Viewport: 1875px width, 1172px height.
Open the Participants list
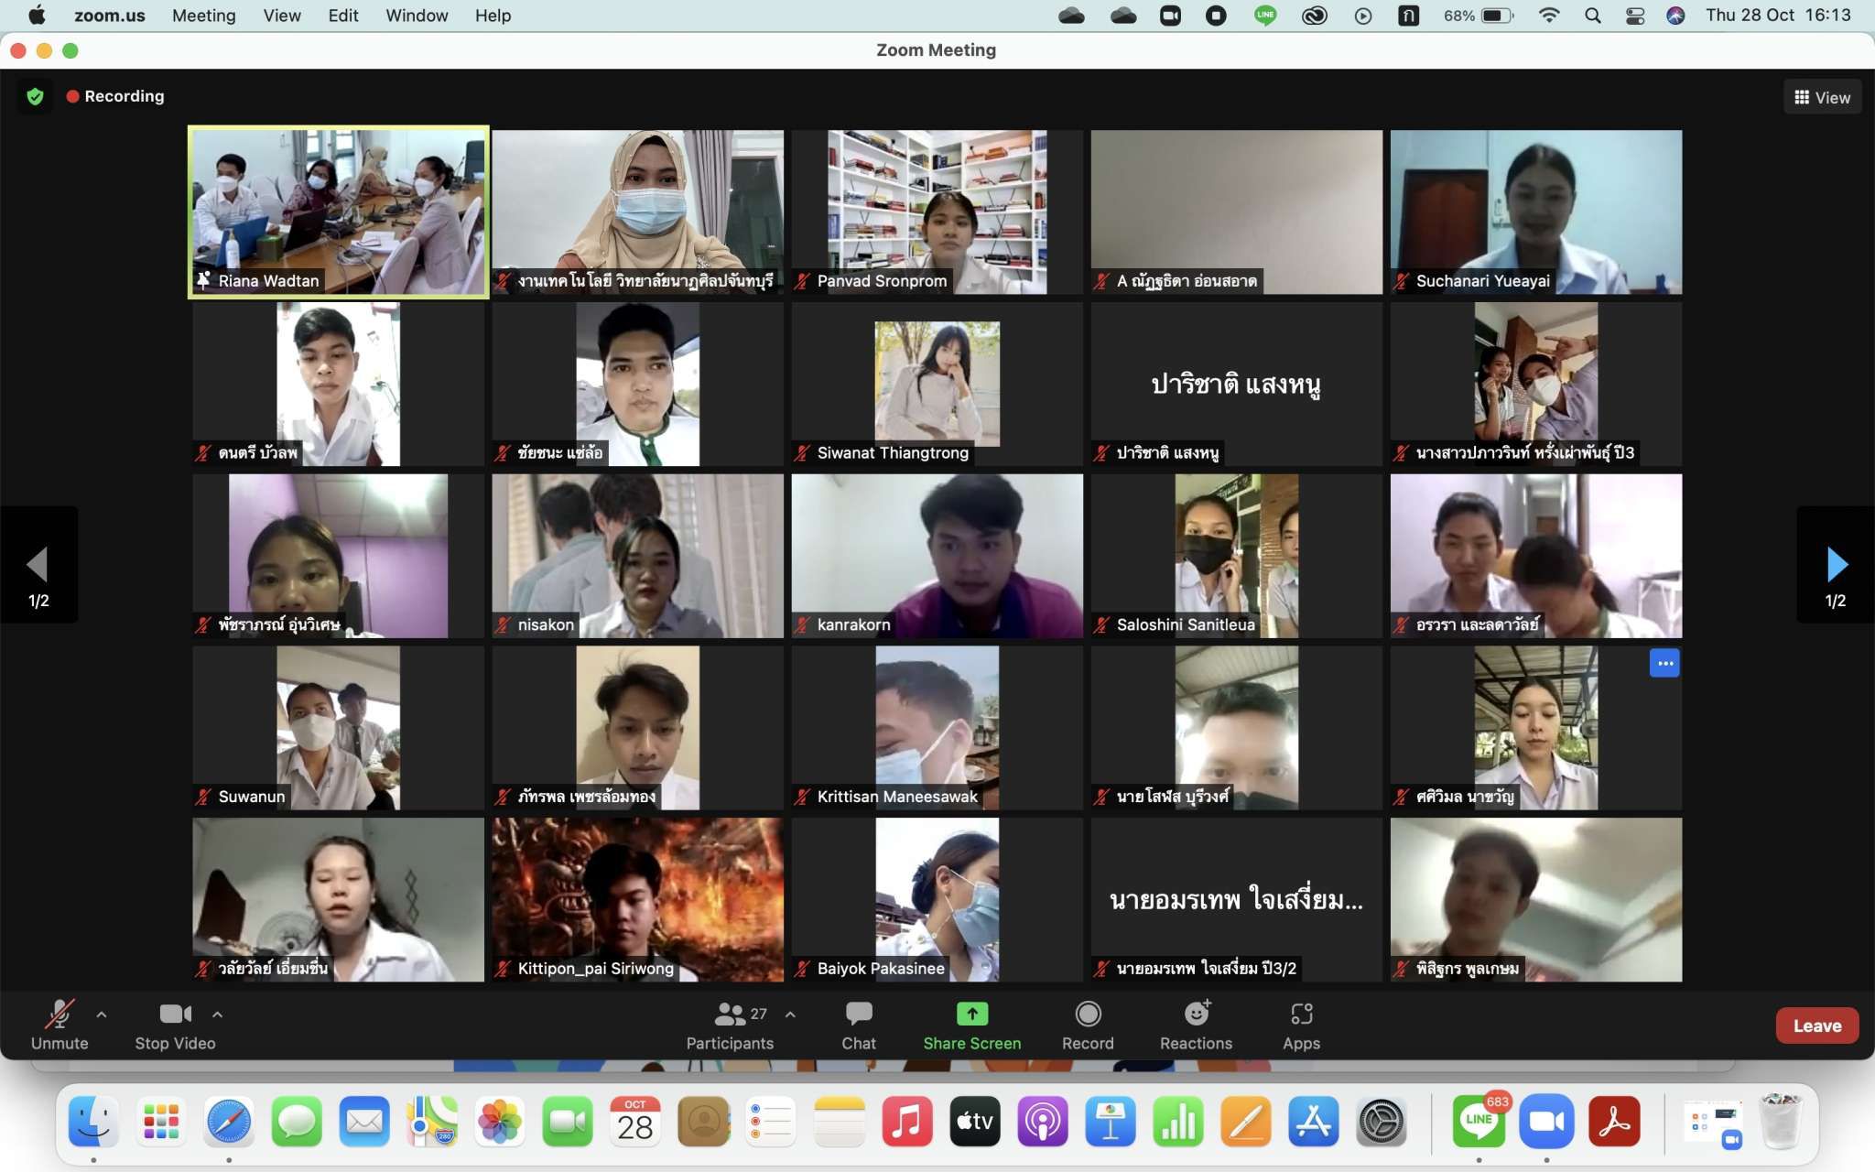731,1025
